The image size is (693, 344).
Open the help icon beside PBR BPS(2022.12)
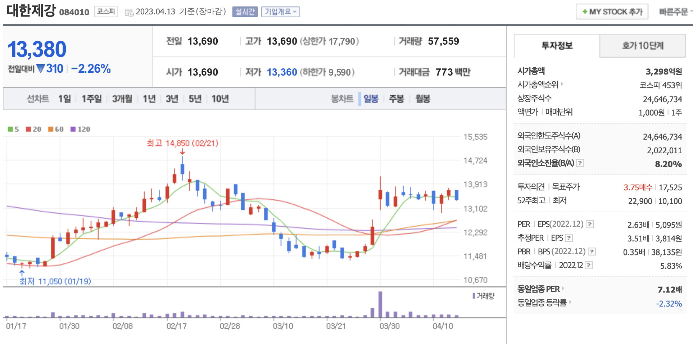(x=592, y=252)
